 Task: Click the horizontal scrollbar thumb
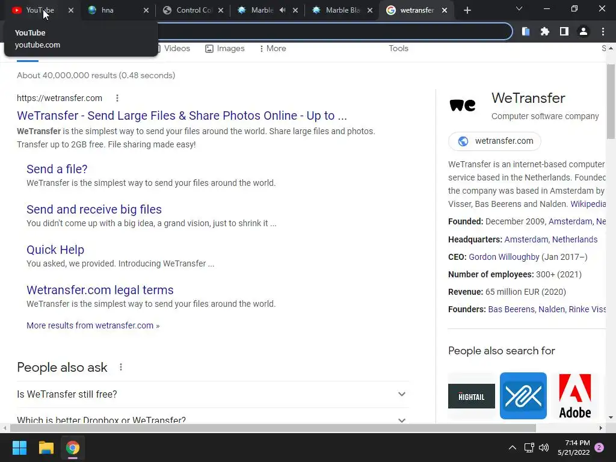coord(273,428)
